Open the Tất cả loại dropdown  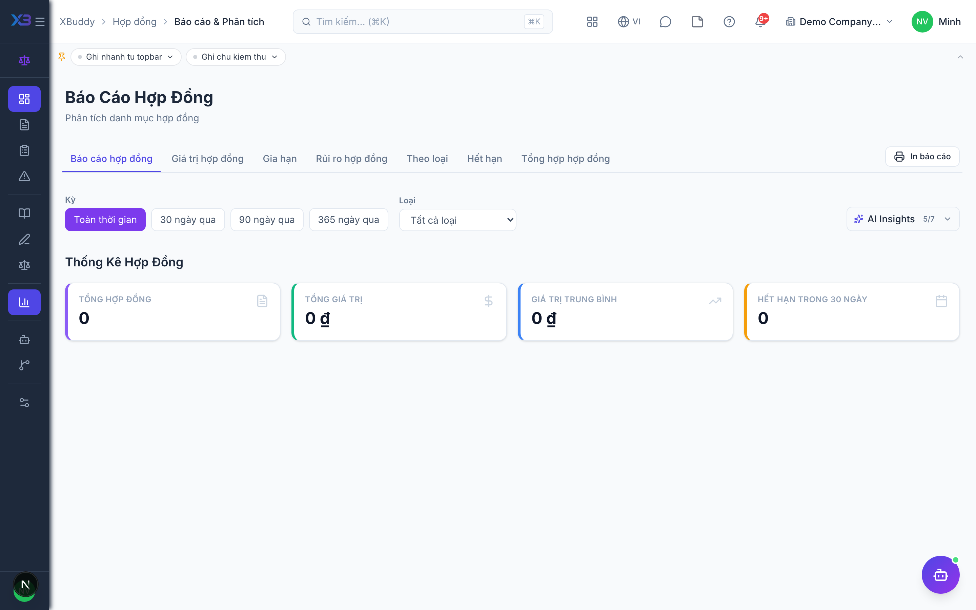pos(458,220)
